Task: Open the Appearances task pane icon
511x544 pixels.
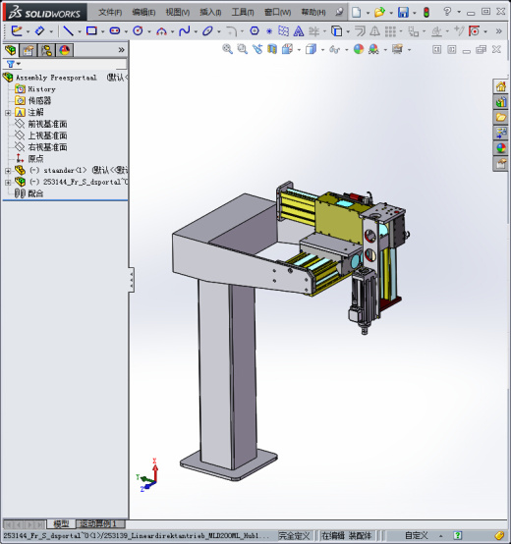Action: point(500,148)
